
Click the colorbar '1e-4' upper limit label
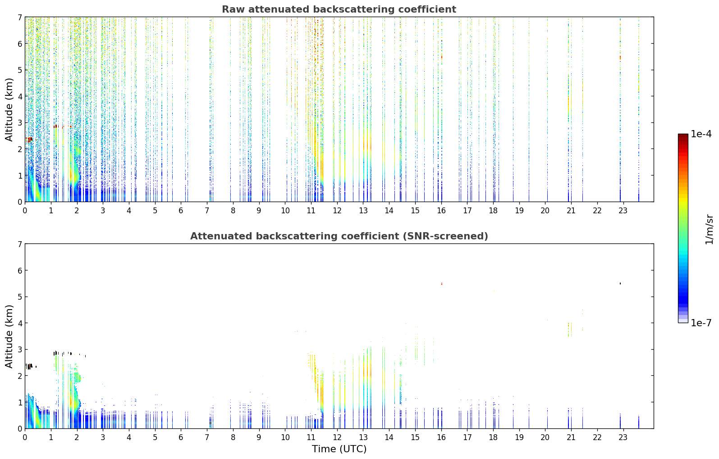pos(701,134)
